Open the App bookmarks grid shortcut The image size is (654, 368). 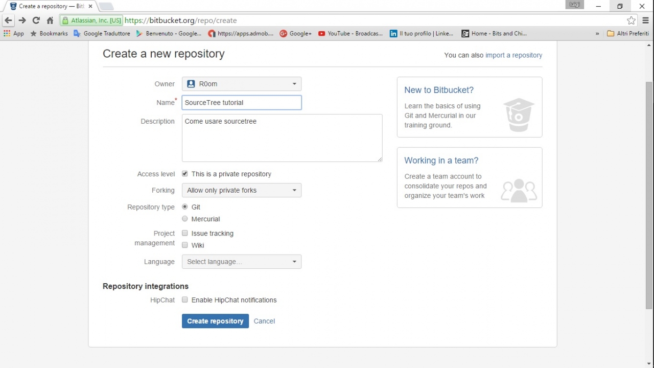[14, 33]
